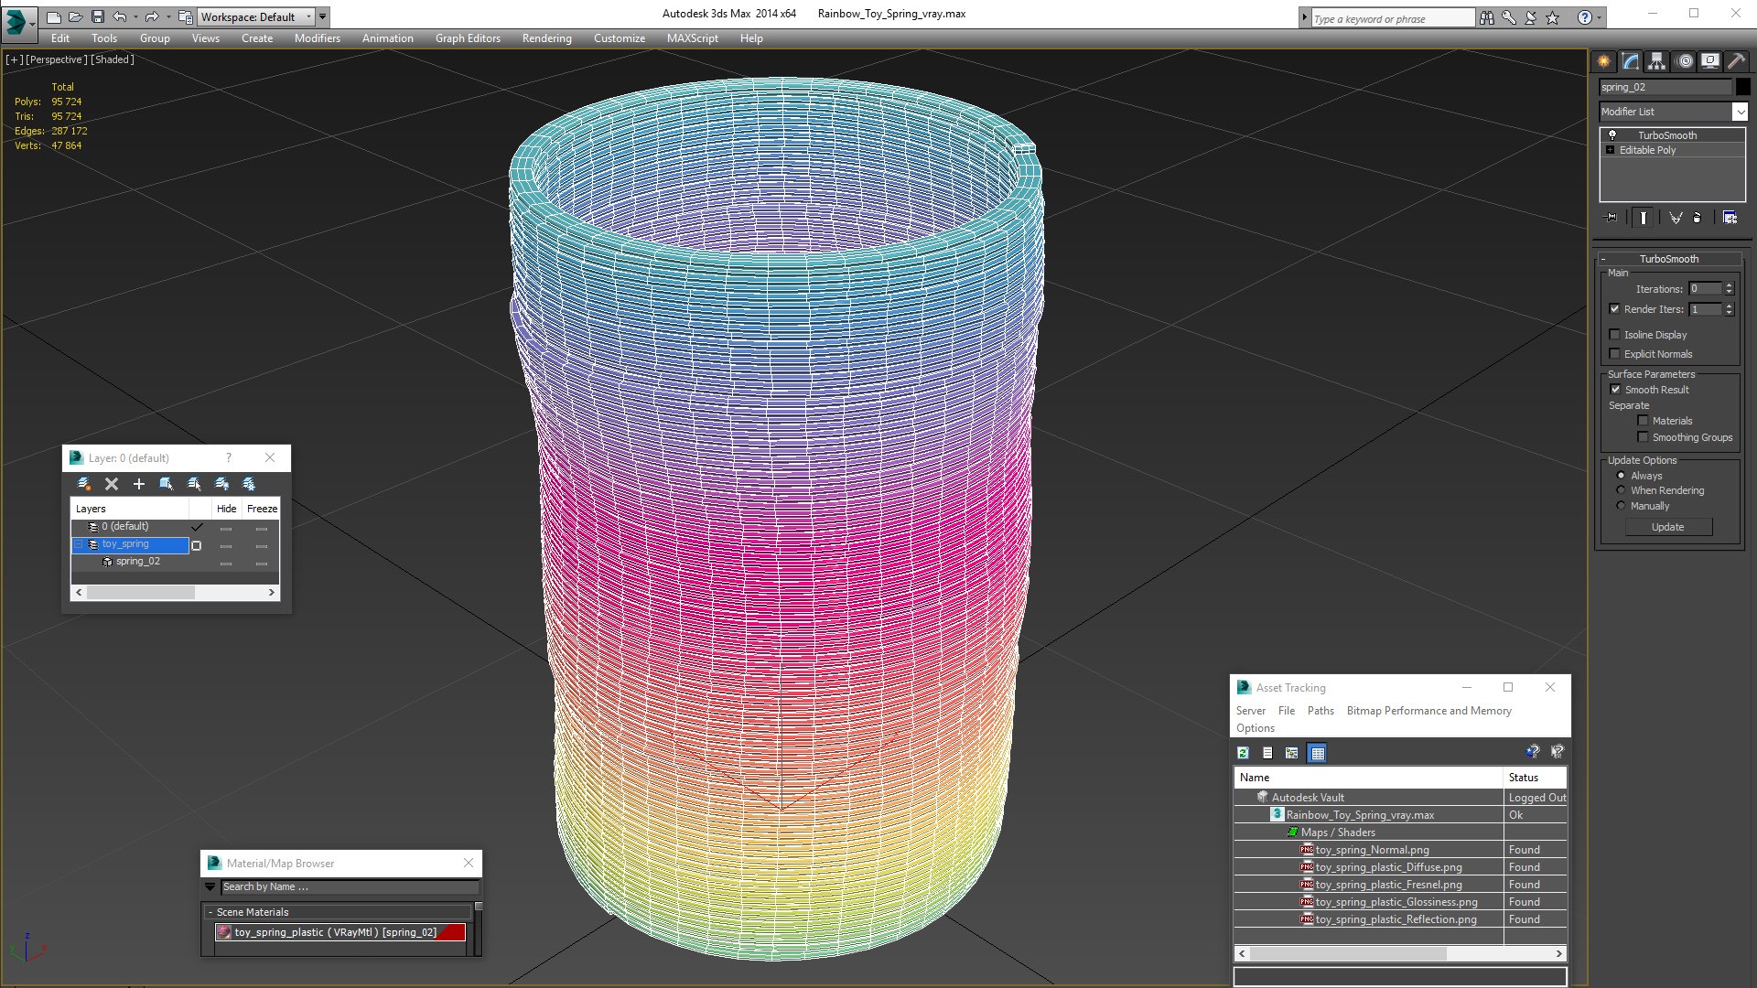Click Make Unique modifier icon
Viewport: 1757px width, 988px height.
tap(1676, 218)
